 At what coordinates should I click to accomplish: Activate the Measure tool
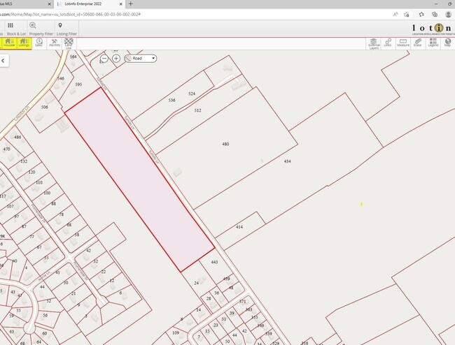coord(403,43)
